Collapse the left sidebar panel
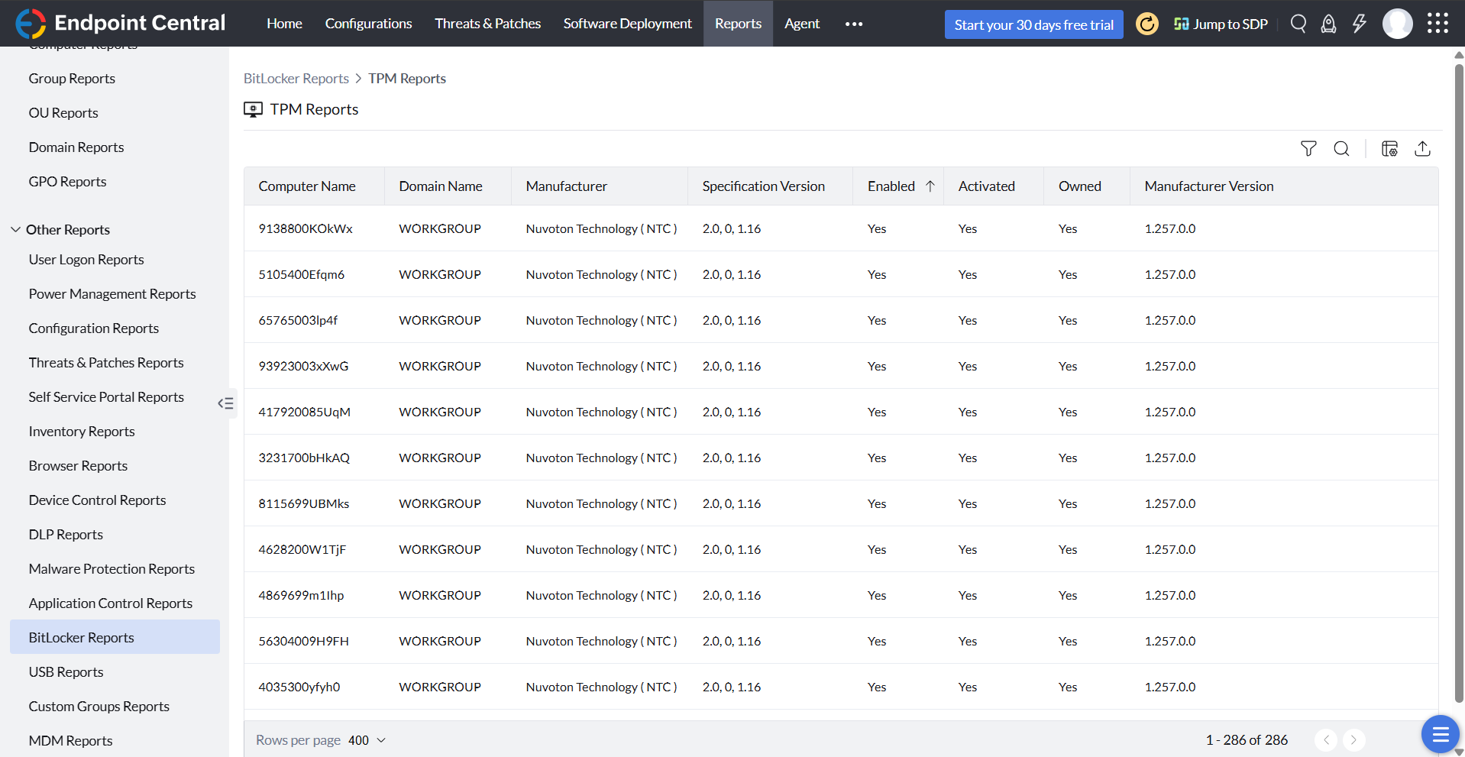This screenshot has width=1465, height=757. click(226, 403)
